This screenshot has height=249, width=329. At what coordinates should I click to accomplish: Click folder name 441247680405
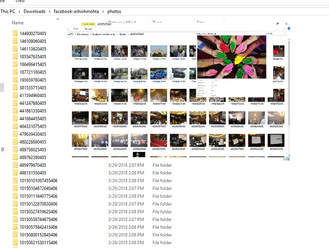pos(33,103)
